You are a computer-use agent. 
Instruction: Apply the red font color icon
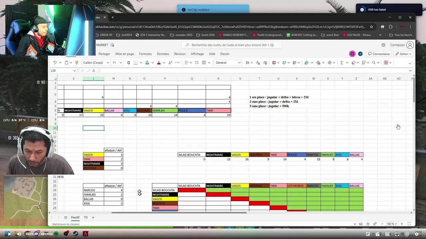coord(159,63)
